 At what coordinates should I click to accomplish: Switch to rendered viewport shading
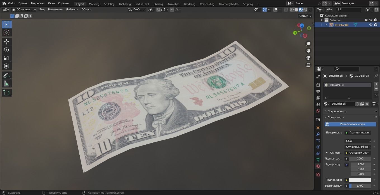305,10
